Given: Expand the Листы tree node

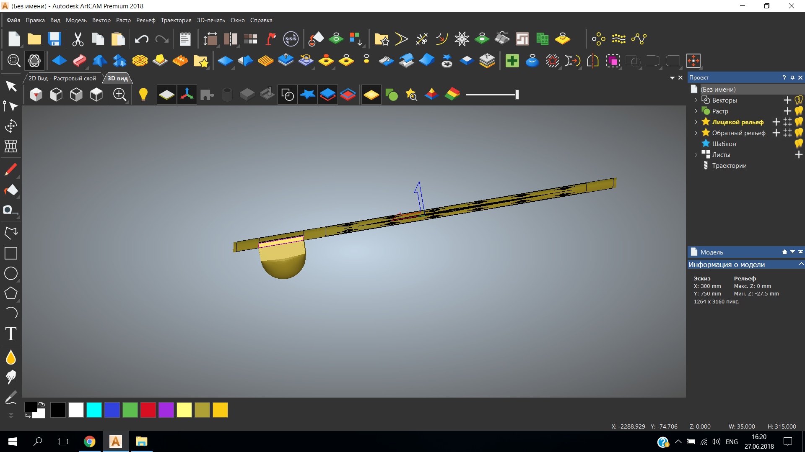Looking at the screenshot, I should 696,155.
